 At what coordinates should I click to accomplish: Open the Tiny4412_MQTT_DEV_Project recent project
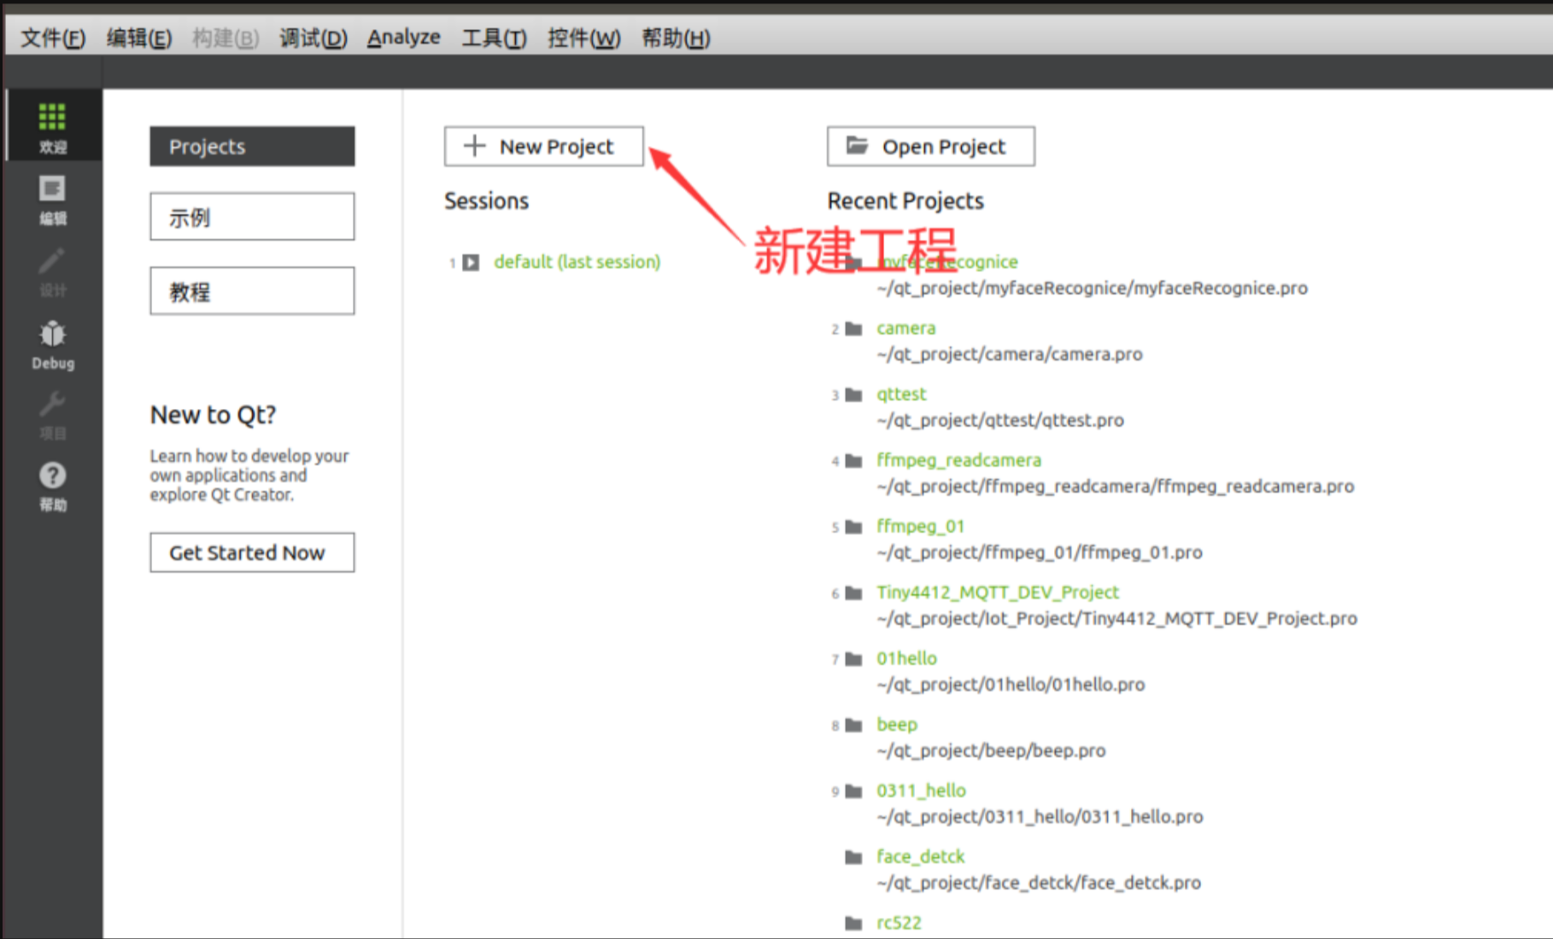998,592
